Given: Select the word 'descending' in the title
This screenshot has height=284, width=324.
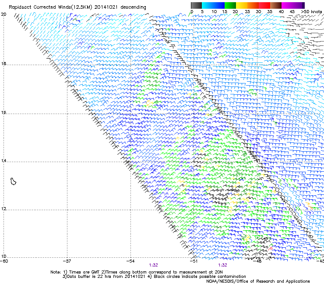Looking at the screenshot, I should (133, 7).
